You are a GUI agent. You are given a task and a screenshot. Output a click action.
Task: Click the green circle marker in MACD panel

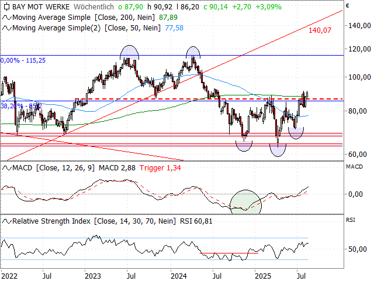pyautogui.click(x=245, y=202)
